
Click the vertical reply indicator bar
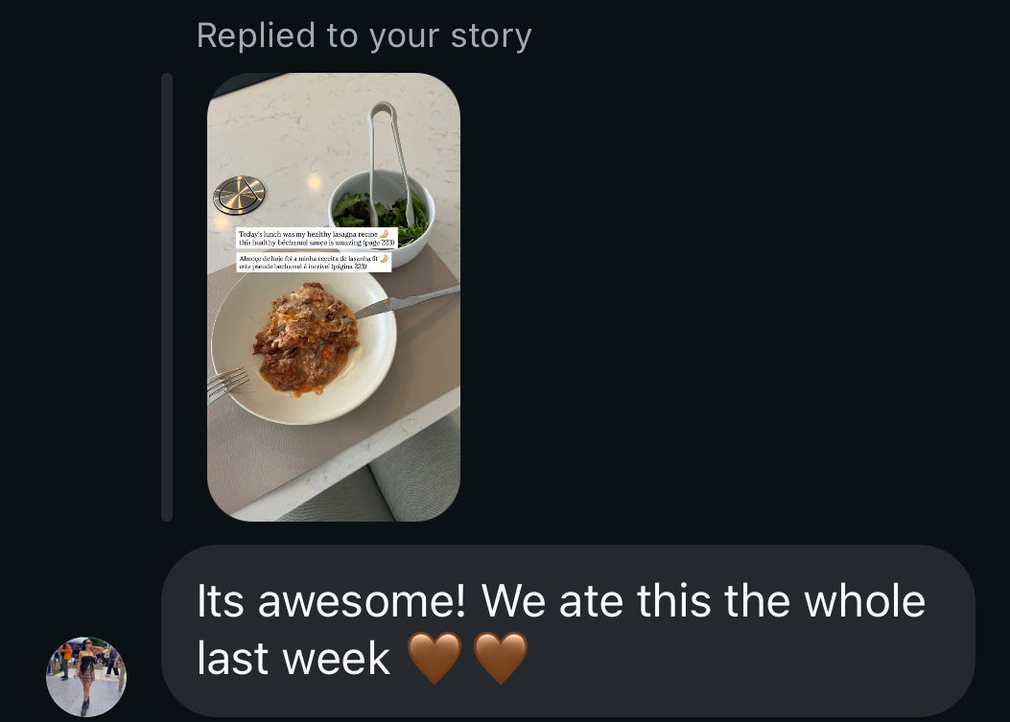pos(167,297)
